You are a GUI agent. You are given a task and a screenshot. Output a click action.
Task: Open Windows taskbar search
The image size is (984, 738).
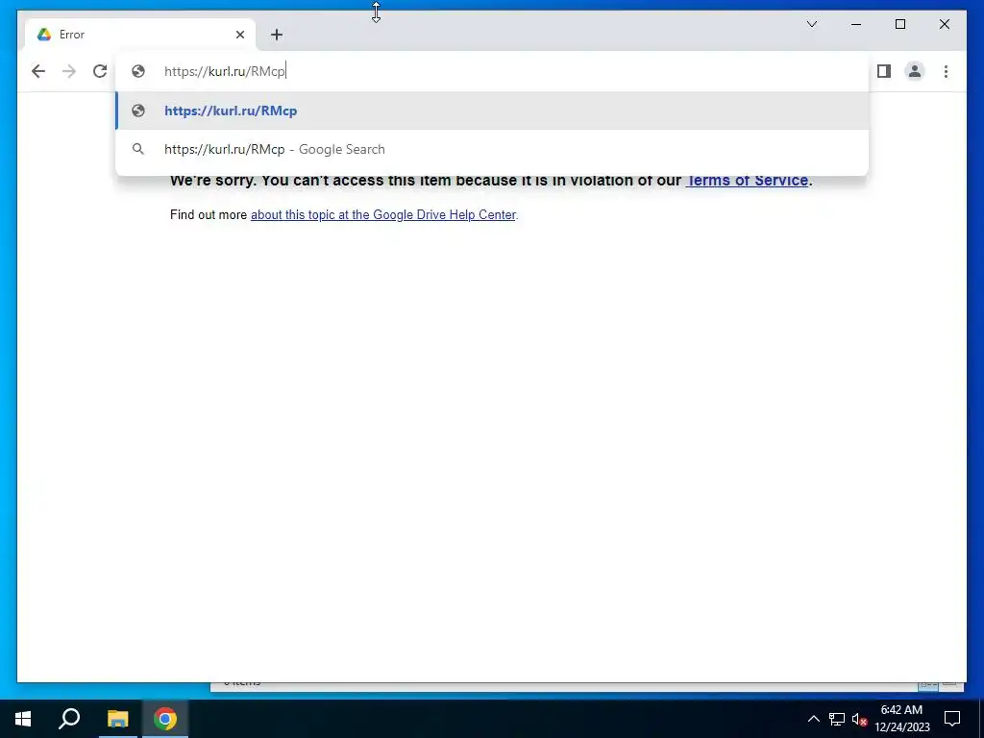(x=69, y=719)
